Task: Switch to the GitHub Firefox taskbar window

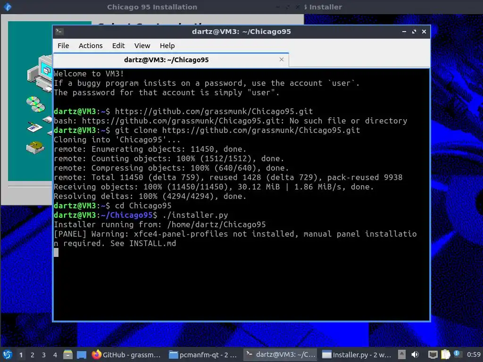Action: tap(126, 354)
